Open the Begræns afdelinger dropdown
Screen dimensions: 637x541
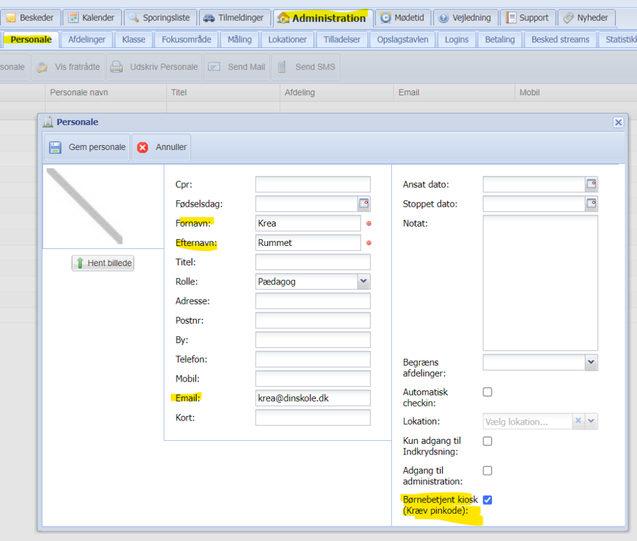tap(592, 362)
